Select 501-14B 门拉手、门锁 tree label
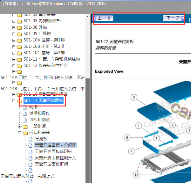Image resolution: width=191 pixels, height=183 pixels. tap(43, 89)
